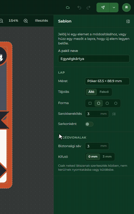Click the Biztonsági sáv label
Image resolution: width=134 pixels, height=214 pixels.
[x=70, y=146]
